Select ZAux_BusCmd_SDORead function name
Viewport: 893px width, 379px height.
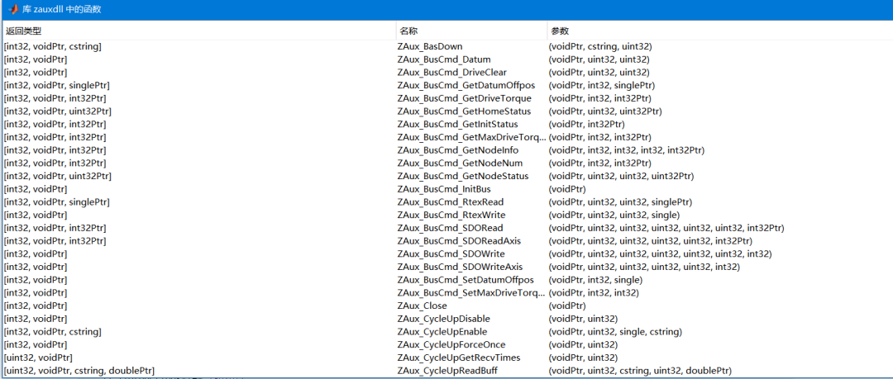click(451, 228)
